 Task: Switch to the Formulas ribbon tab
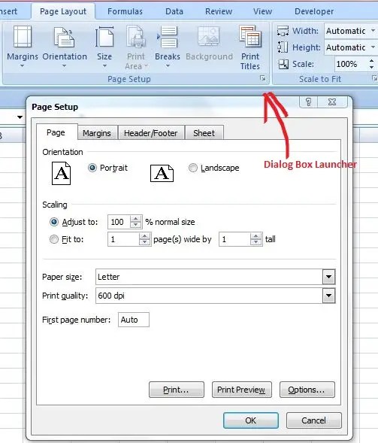click(x=125, y=11)
